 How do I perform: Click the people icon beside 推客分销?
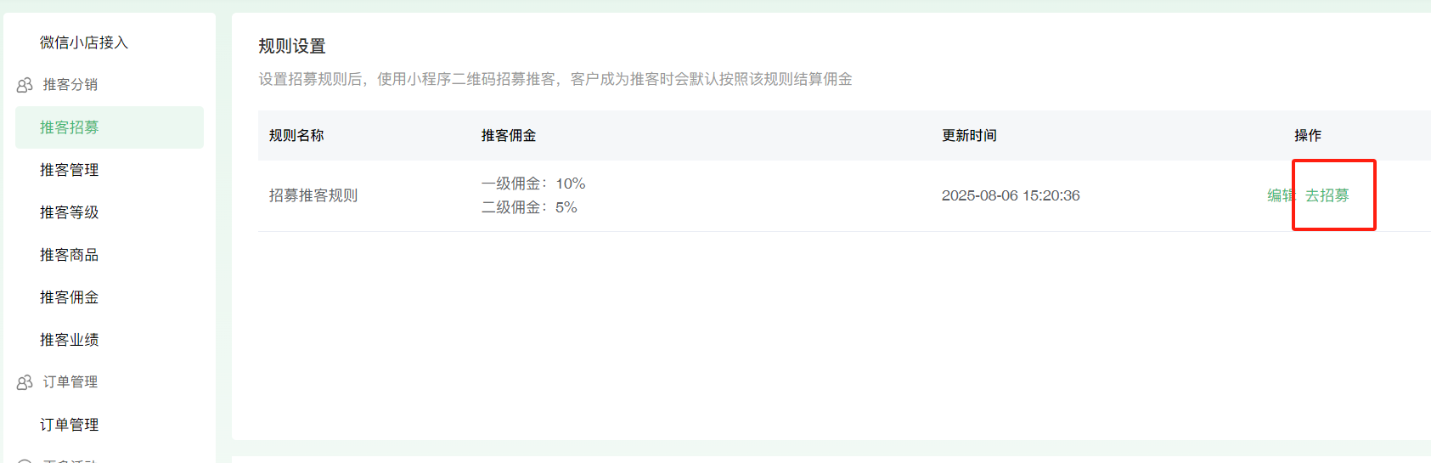tap(25, 85)
